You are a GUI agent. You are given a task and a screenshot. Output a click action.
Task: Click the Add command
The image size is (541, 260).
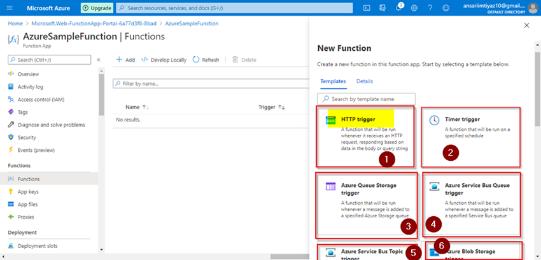tap(125, 60)
